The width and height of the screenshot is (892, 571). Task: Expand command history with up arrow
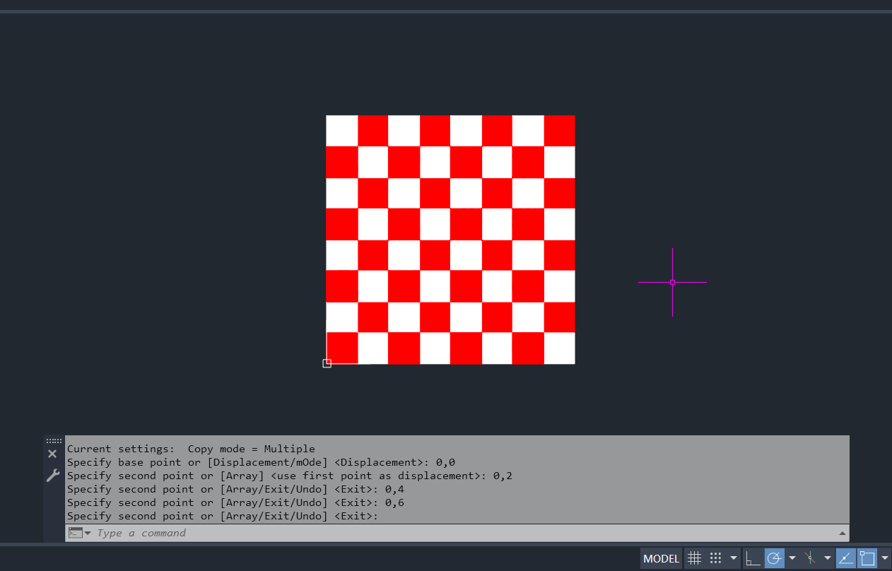tap(842, 534)
